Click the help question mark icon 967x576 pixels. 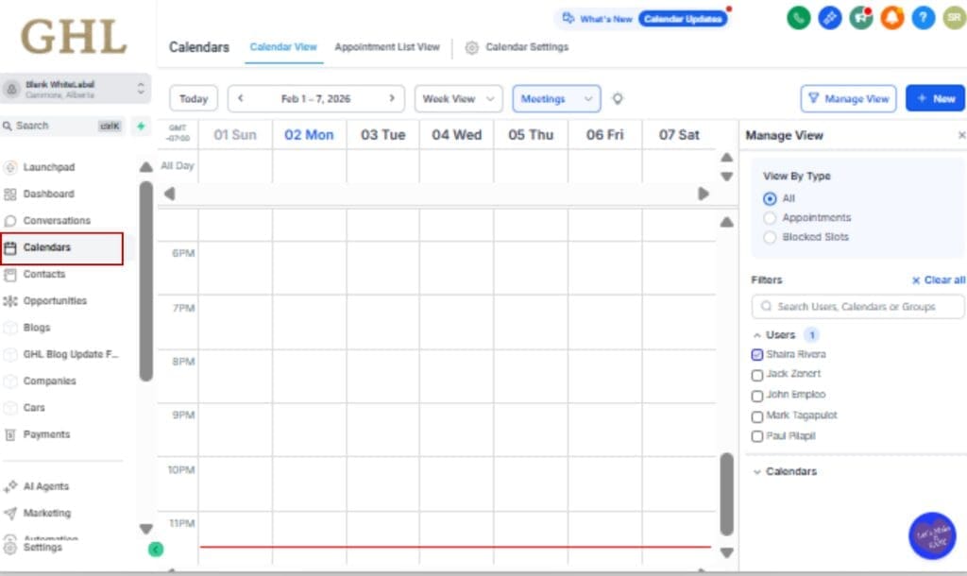pos(923,17)
